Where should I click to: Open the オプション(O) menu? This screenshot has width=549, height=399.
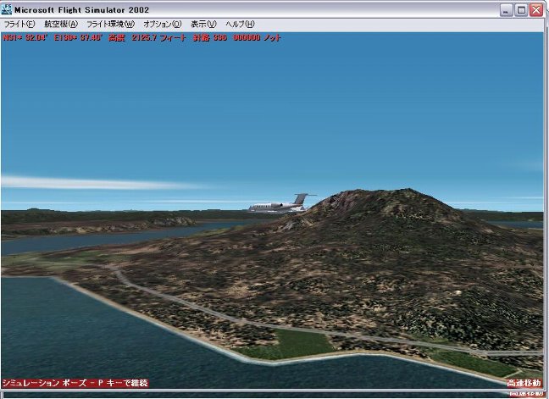click(162, 24)
